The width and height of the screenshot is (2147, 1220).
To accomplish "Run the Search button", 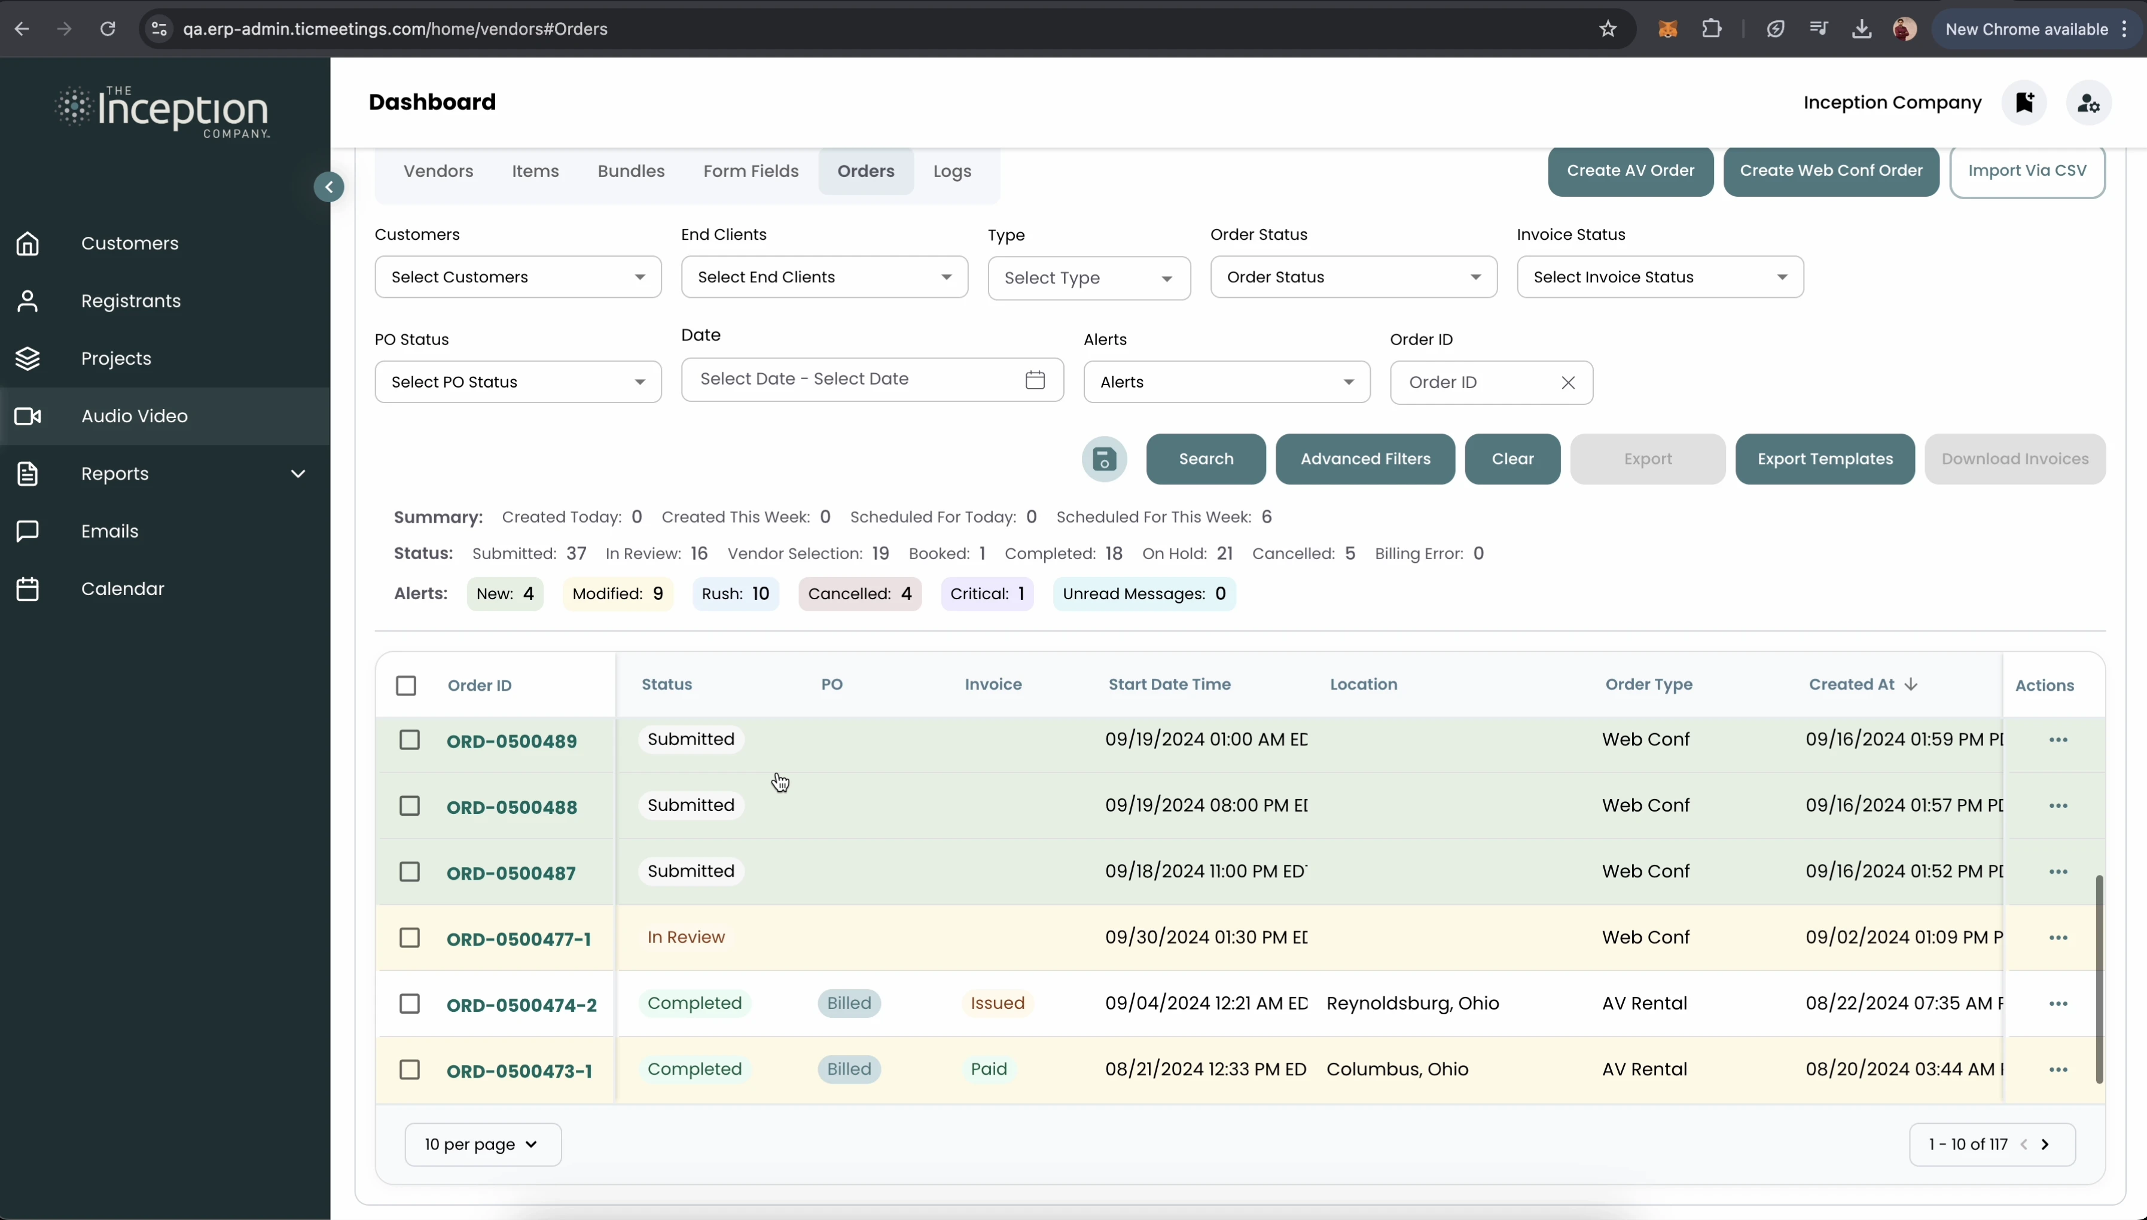I will 1206,459.
